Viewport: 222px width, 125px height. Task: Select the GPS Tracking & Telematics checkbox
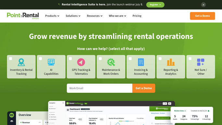click(x=70, y=59)
